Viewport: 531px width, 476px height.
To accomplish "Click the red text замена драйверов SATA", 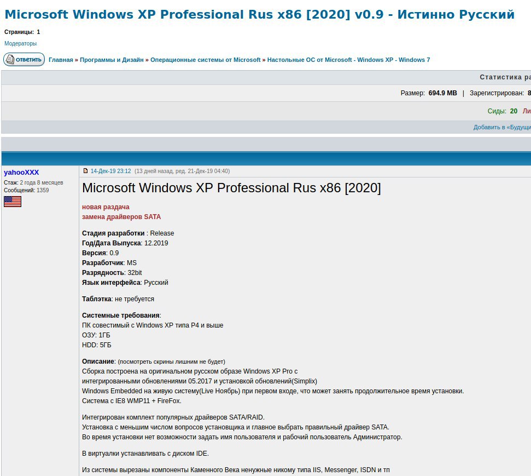I will [121, 217].
